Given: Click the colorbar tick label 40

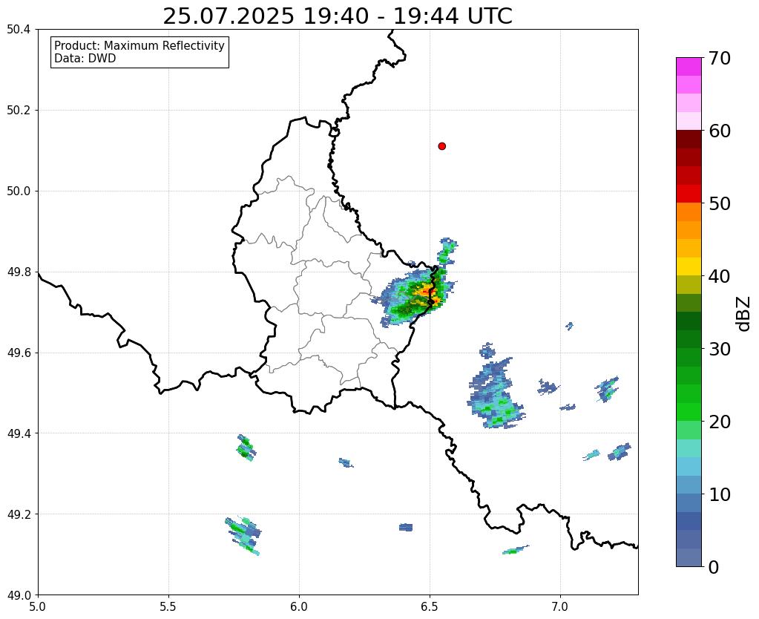Looking at the screenshot, I should pos(720,276).
